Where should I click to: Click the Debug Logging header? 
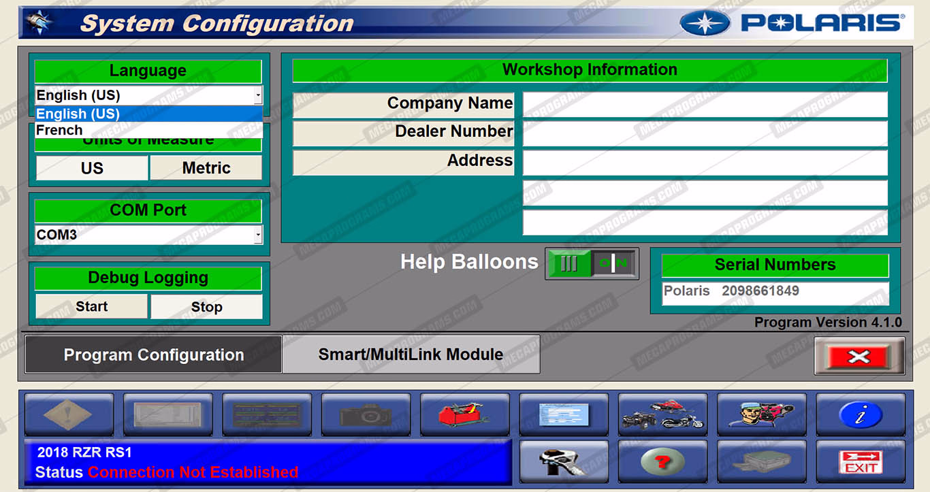[148, 278]
